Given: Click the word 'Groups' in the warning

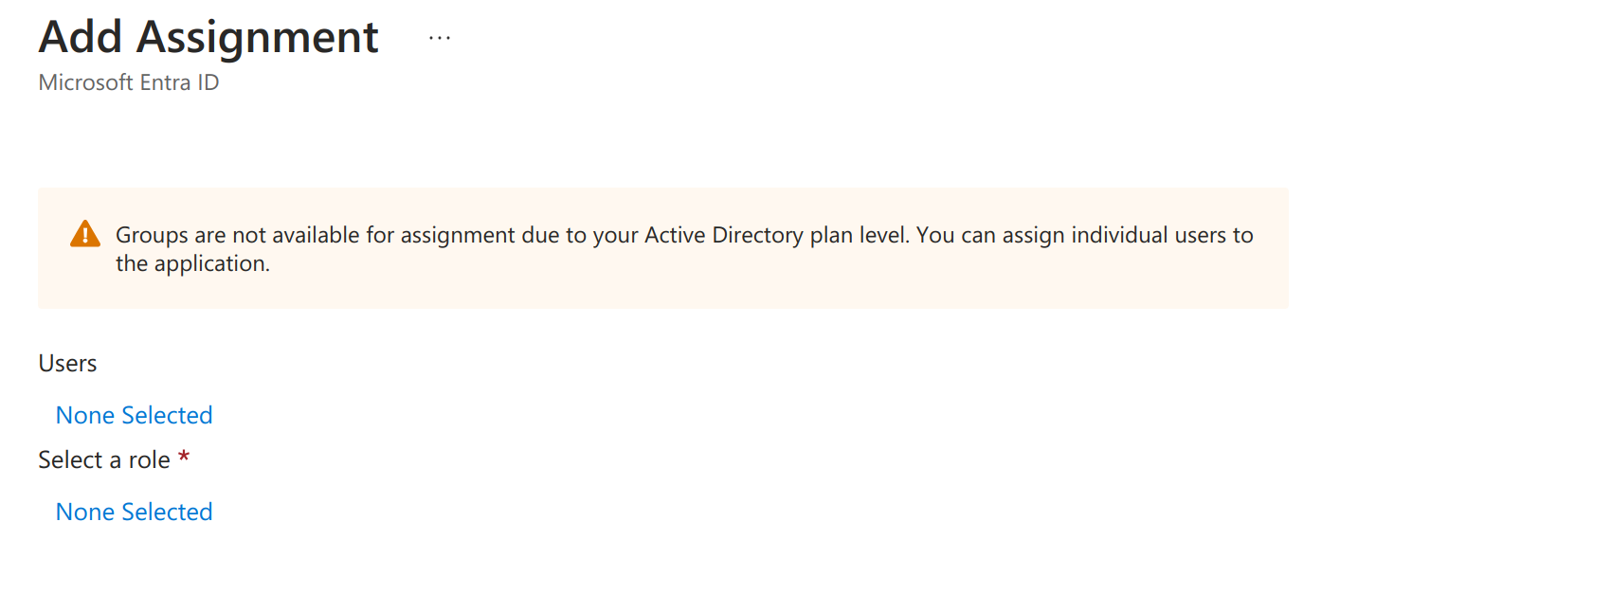Looking at the screenshot, I should tap(152, 235).
